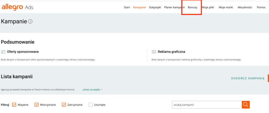Click the Allegro Ads logo
This screenshot has width=269, height=113.
pos(18,7)
